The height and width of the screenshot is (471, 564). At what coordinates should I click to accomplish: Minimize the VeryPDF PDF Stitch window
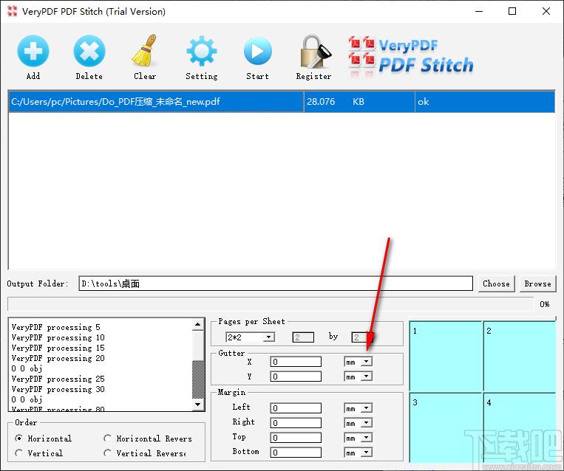tap(479, 11)
